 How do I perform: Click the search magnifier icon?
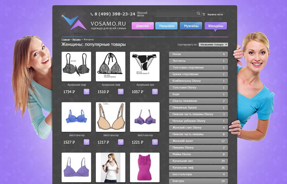point(198,13)
